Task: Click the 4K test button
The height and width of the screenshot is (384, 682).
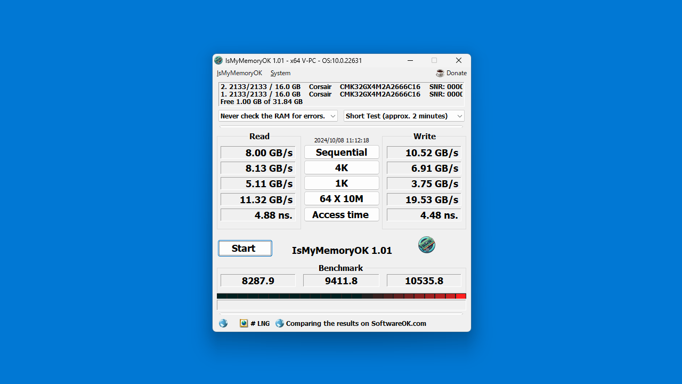Action: (x=342, y=167)
